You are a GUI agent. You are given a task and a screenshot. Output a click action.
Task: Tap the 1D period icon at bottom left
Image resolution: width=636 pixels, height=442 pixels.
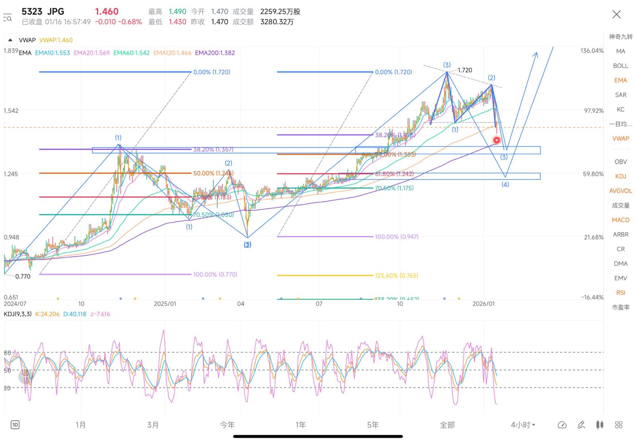[x=15, y=425]
